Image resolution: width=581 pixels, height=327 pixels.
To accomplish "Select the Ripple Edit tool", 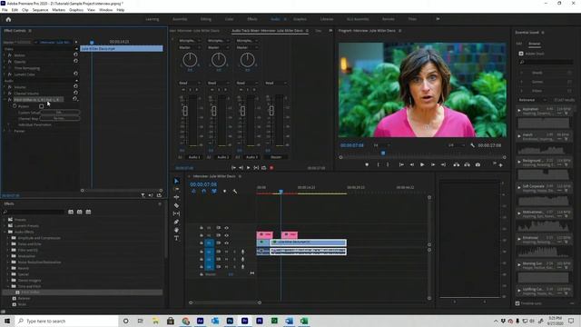I will (176, 197).
